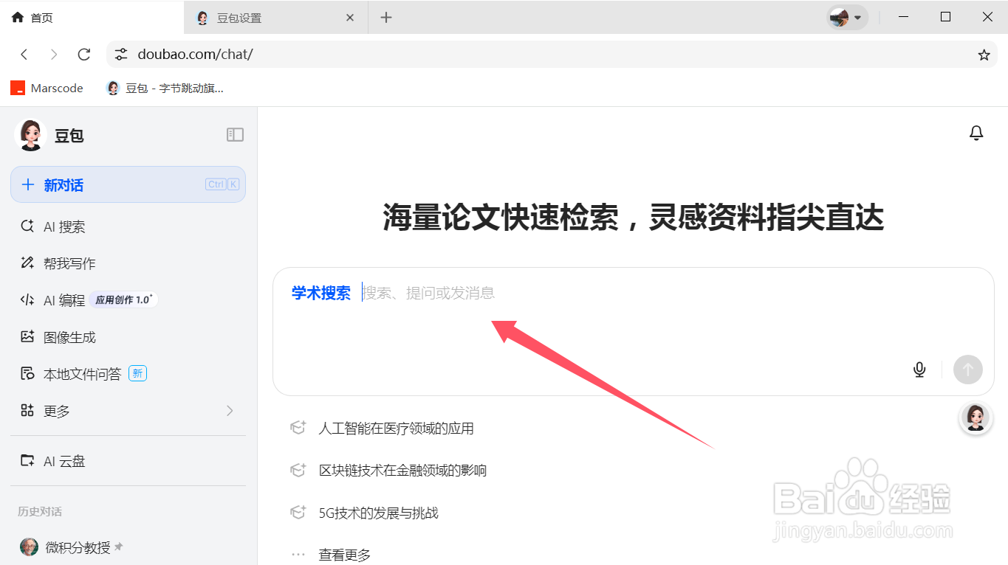Click the pin icon beside 微积分教授

click(x=118, y=547)
